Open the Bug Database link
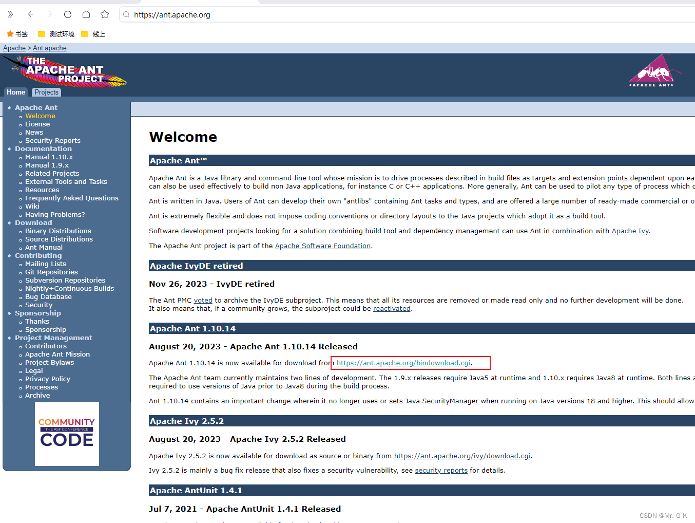Image resolution: width=695 pixels, height=523 pixels. [x=48, y=297]
